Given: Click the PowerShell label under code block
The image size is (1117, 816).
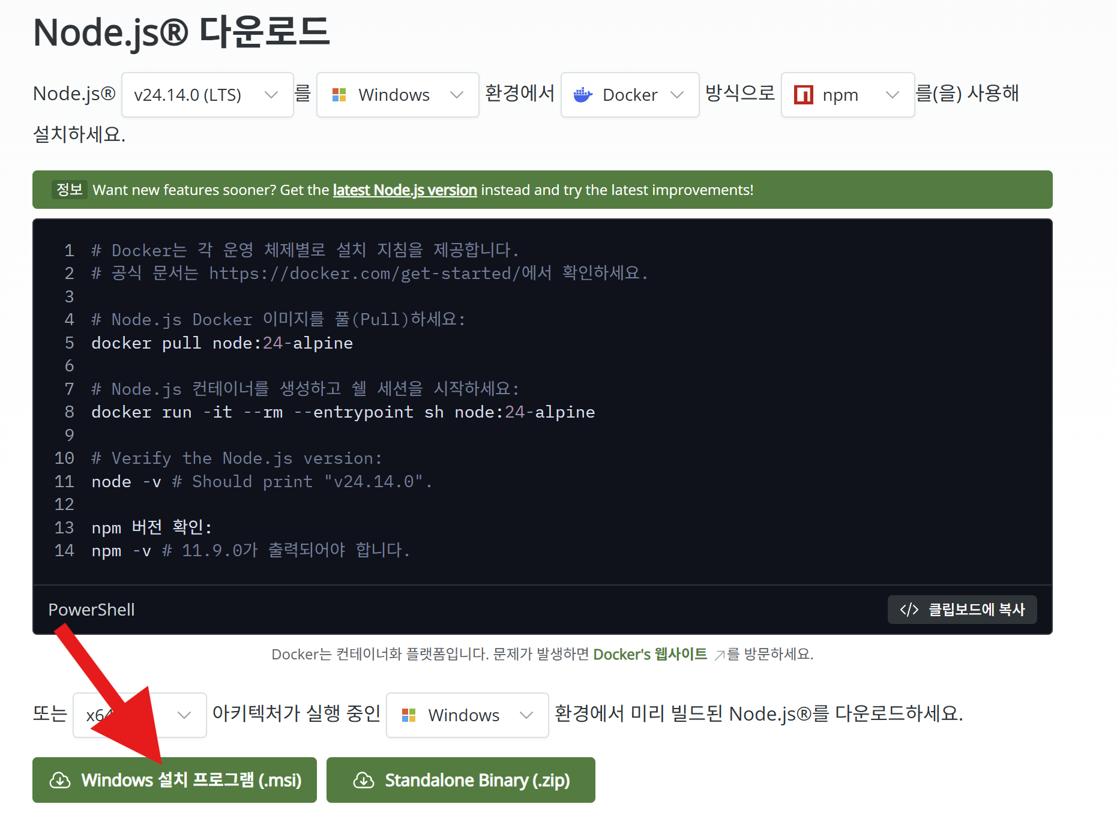Looking at the screenshot, I should point(91,610).
